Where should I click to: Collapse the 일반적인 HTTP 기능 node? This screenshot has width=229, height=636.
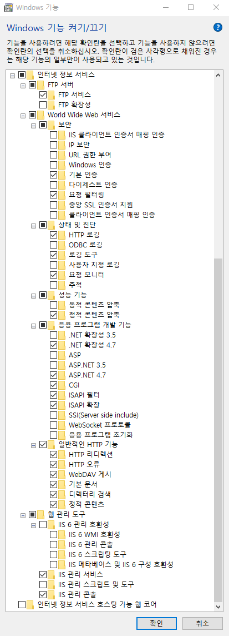pyautogui.click(x=33, y=445)
